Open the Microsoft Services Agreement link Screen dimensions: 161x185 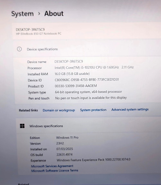point(52,166)
